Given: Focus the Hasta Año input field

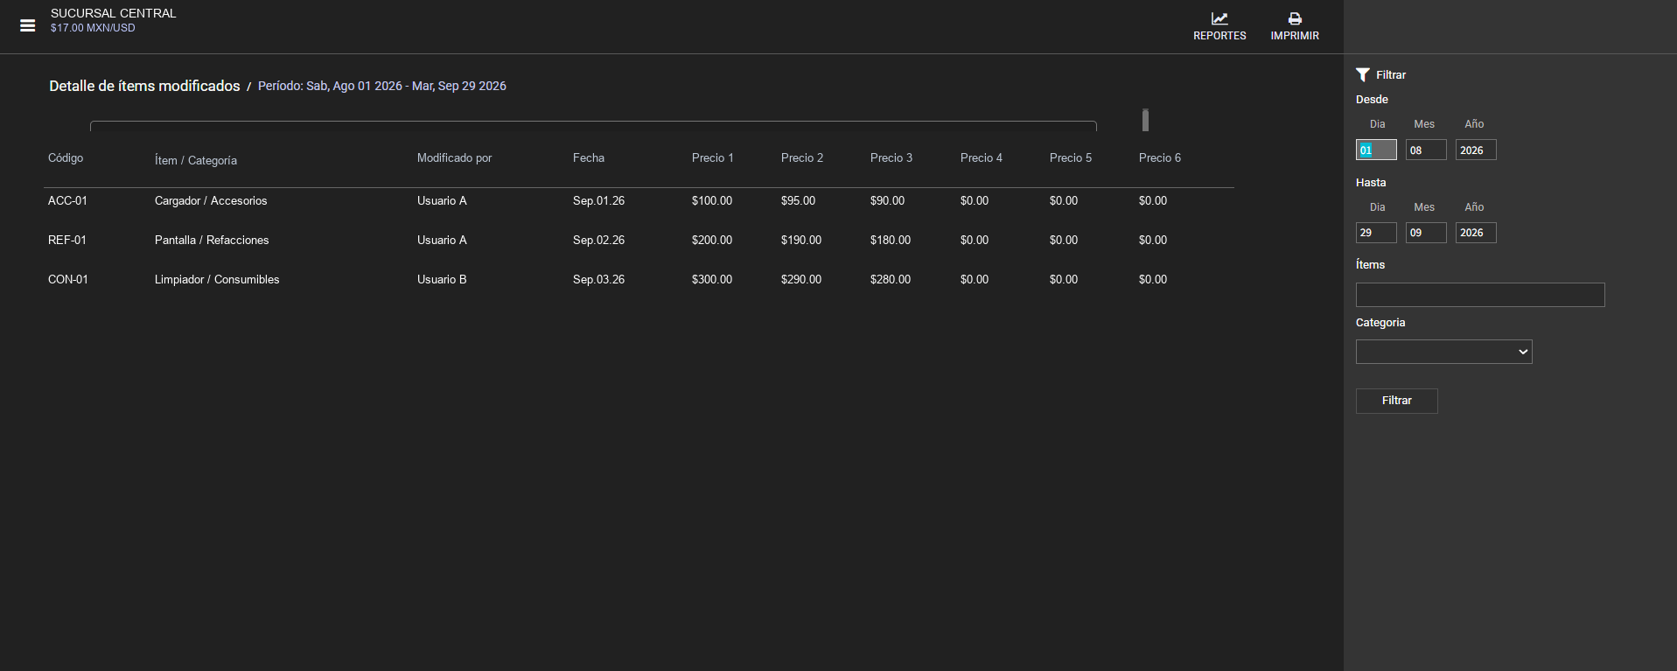Looking at the screenshot, I should 1476,233.
